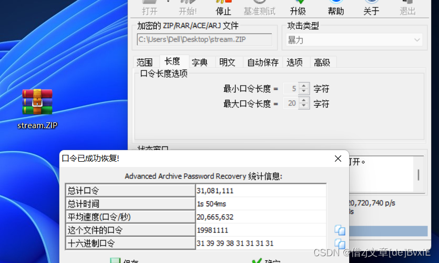Click the 帮助 (Help) toolbar button
439x263 pixels.
point(335,8)
